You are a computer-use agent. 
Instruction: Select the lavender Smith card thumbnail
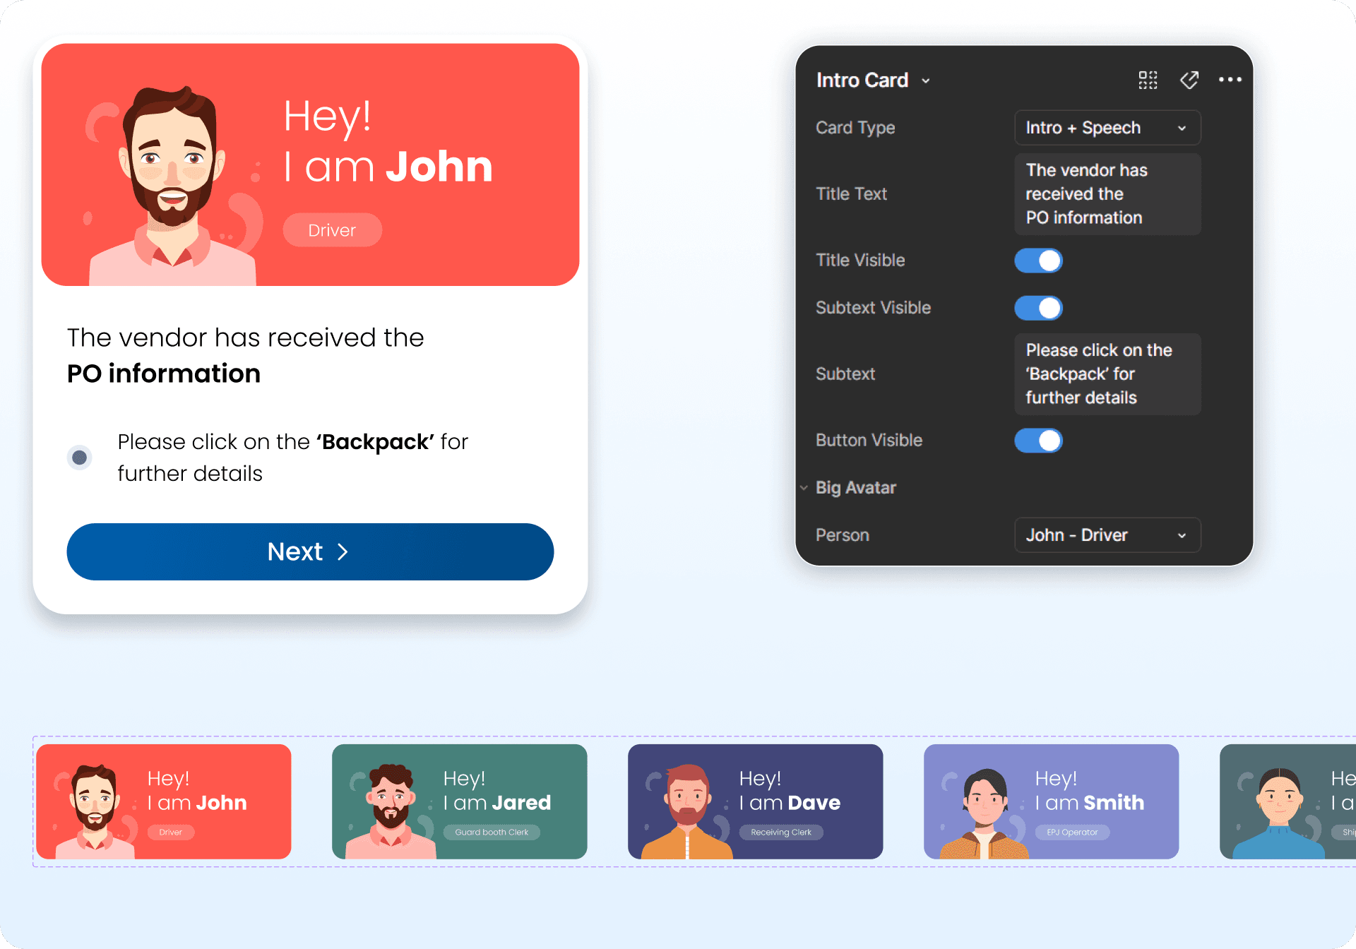[1052, 801]
